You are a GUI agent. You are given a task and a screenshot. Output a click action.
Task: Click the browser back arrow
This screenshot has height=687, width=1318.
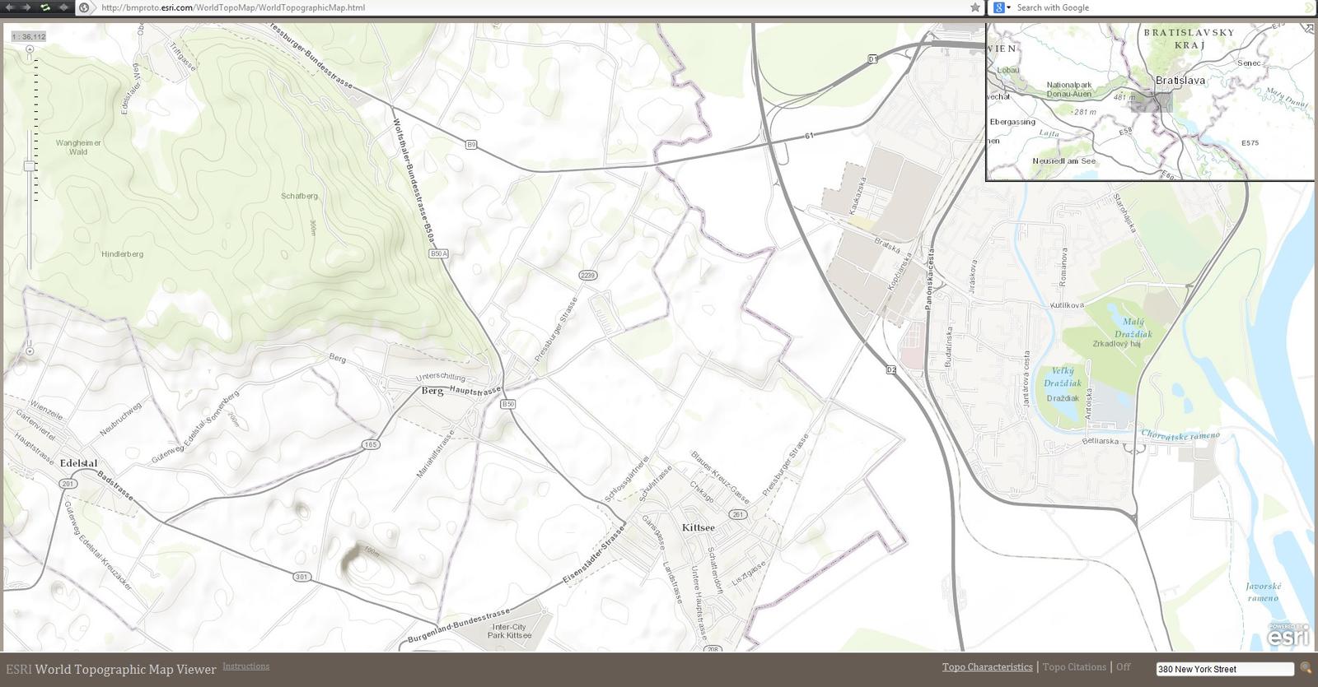[x=9, y=7]
